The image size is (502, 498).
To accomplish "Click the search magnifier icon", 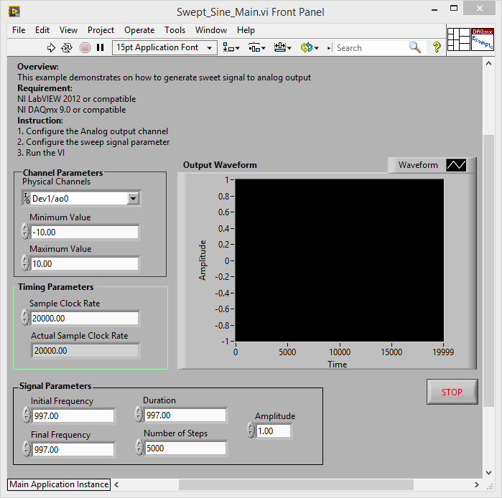I will [414, 47].
